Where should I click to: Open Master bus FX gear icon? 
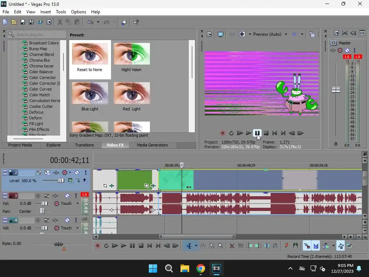coord(340,50)
